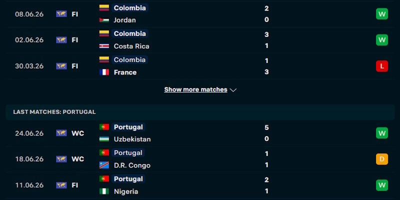Click the D.R. Congo flag icon
This screenshot has width=400, height=200.
pos(104,165)
